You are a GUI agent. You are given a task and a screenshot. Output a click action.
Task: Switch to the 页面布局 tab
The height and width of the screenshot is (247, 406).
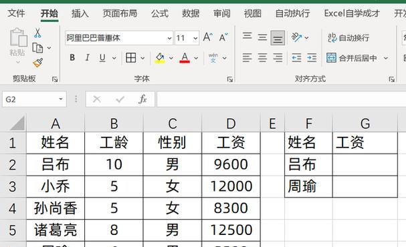coord(120,13)
